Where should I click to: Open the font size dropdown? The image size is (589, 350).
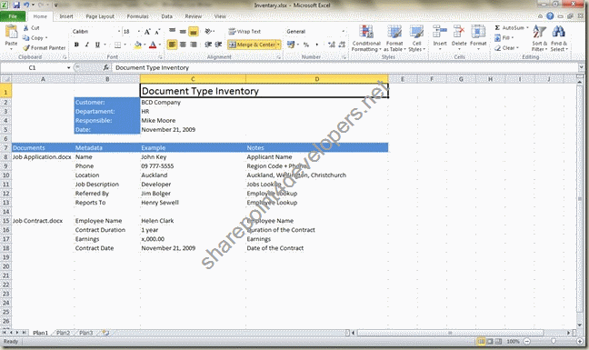138,32
